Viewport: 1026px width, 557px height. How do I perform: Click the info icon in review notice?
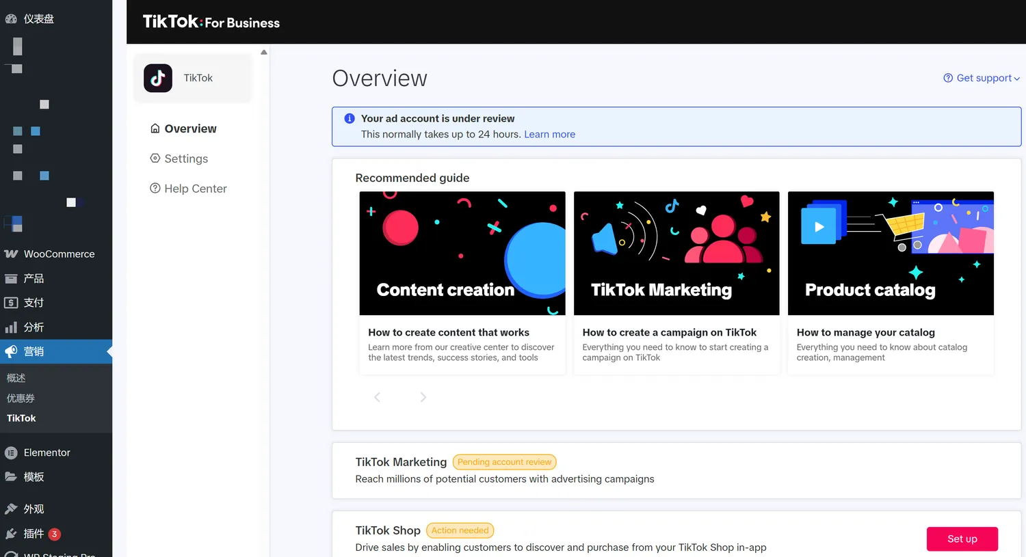350,118
